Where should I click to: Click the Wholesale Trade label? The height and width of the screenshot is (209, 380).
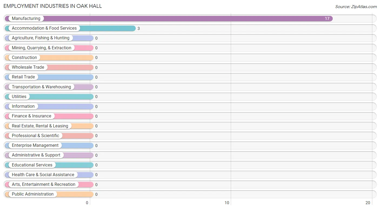tap(28, 67)
